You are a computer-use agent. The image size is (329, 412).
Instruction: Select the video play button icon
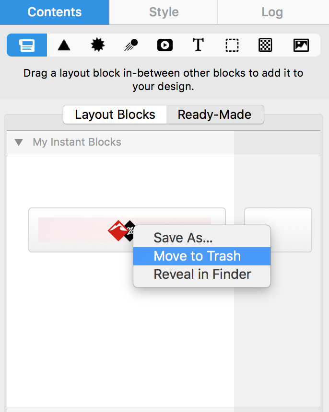point(165,45)
